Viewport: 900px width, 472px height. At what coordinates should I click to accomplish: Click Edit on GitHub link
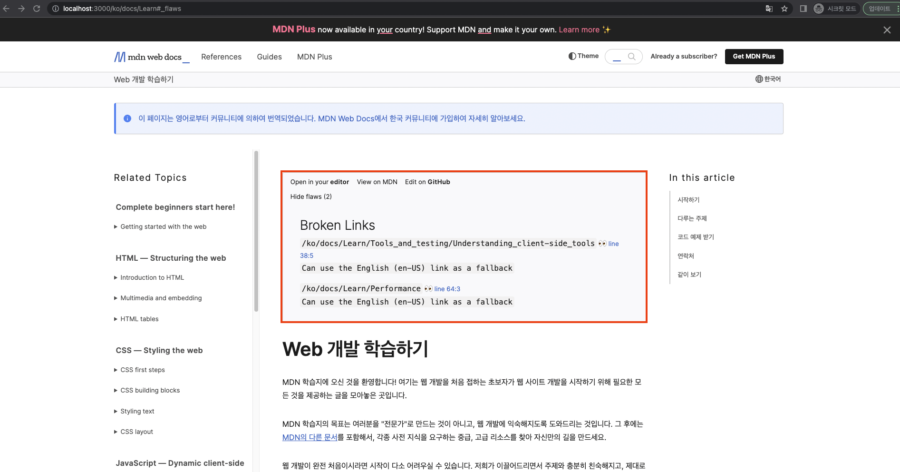(x=427, y=182)
